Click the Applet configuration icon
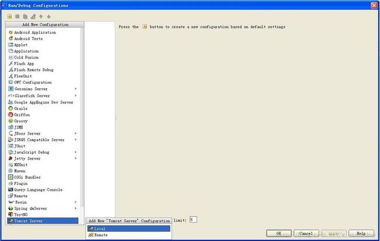This screenshot has height=241, width=380. coord(11,45)
